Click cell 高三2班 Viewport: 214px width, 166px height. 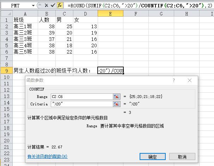coord(25,32)
